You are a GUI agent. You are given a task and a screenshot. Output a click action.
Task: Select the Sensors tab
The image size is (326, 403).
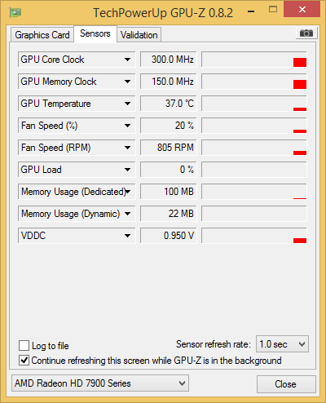pos(95,33)
